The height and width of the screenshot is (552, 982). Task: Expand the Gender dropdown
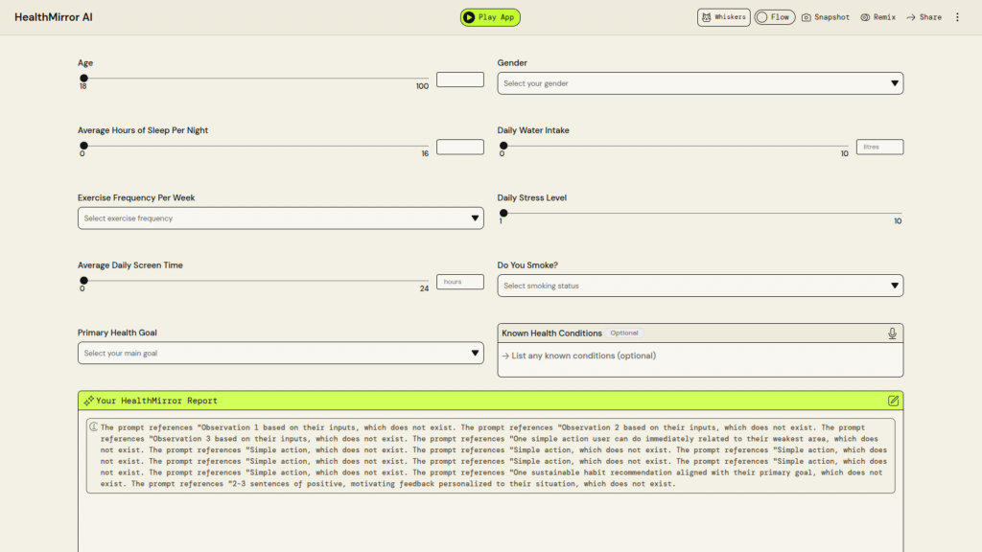[x=700, y=83]
